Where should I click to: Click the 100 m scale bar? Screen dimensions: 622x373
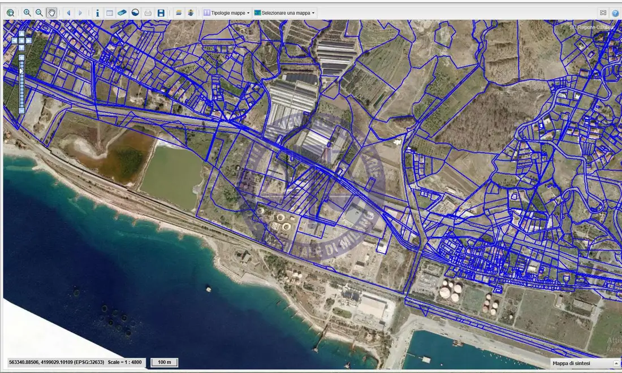165,362
